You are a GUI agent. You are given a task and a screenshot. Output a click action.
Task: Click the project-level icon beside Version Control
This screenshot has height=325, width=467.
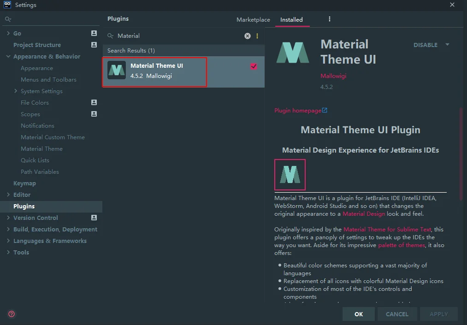point(94,218)
